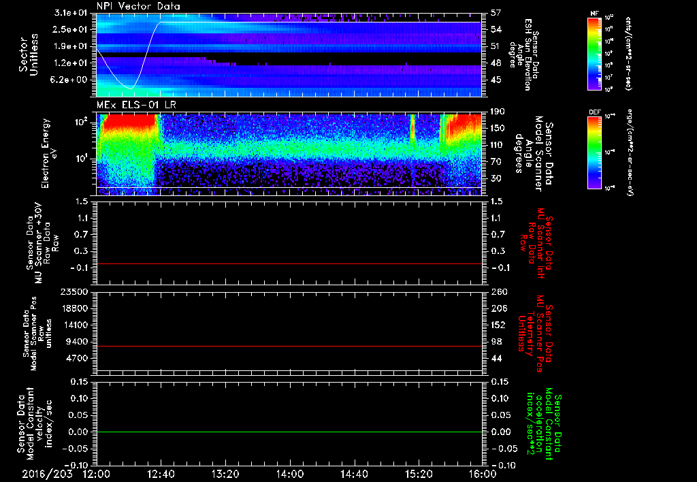The width and height of the screenshot is (697, 482).
Task: Click the red line in the MU Scanner +30V panel
Action: point(289,263)
